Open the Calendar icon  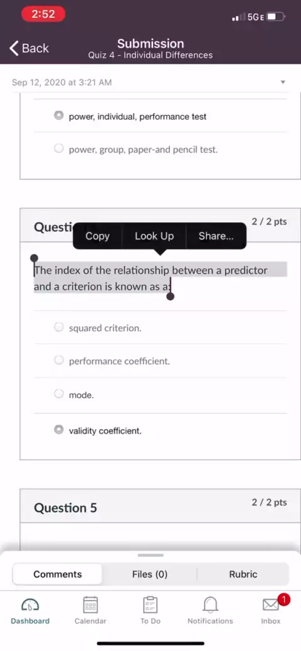pyautogui.click(x=90, y=605)
